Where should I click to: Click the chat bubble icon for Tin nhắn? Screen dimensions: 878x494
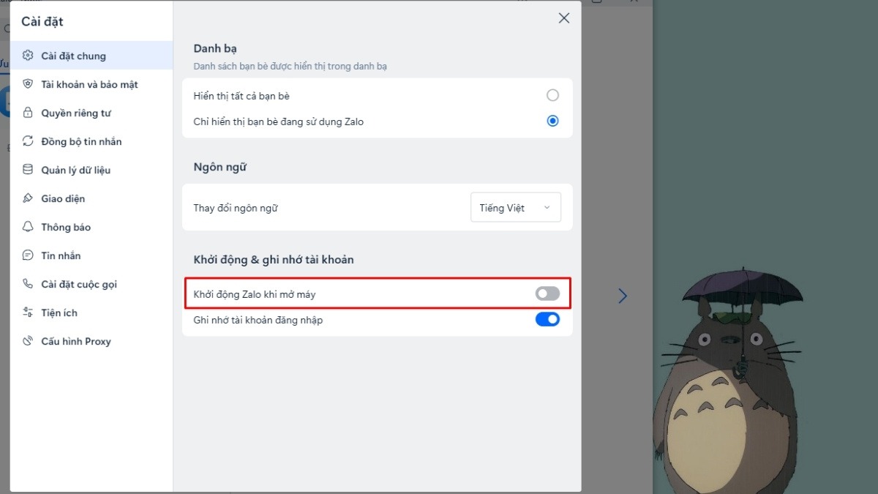coord(28,255)
